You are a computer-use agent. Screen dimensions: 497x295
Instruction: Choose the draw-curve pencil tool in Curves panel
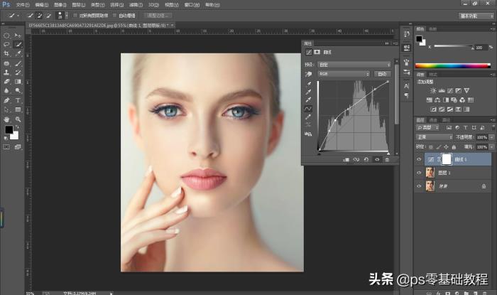[x=308, y=117]
